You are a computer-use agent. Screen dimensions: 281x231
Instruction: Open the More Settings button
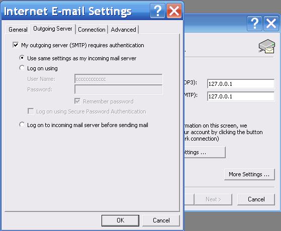pyautogui.click(x=249, y=174)
